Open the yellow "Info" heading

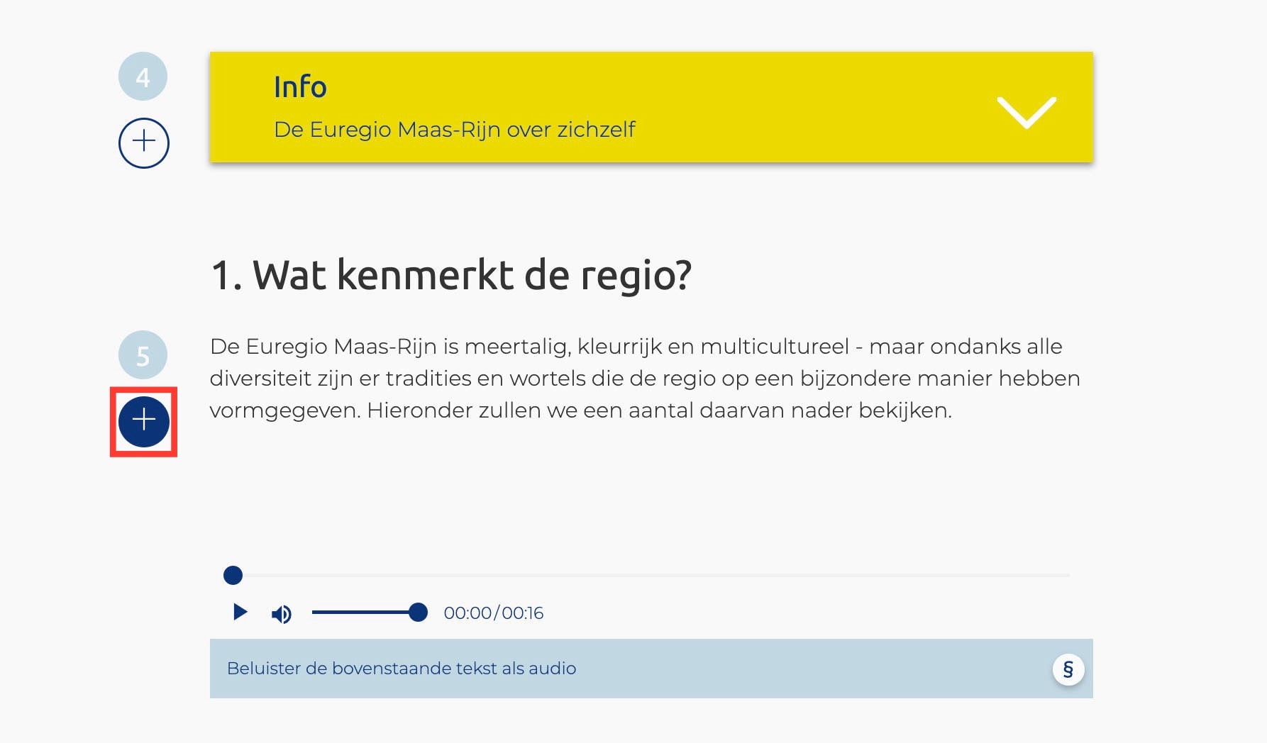[x=300, y=87]
